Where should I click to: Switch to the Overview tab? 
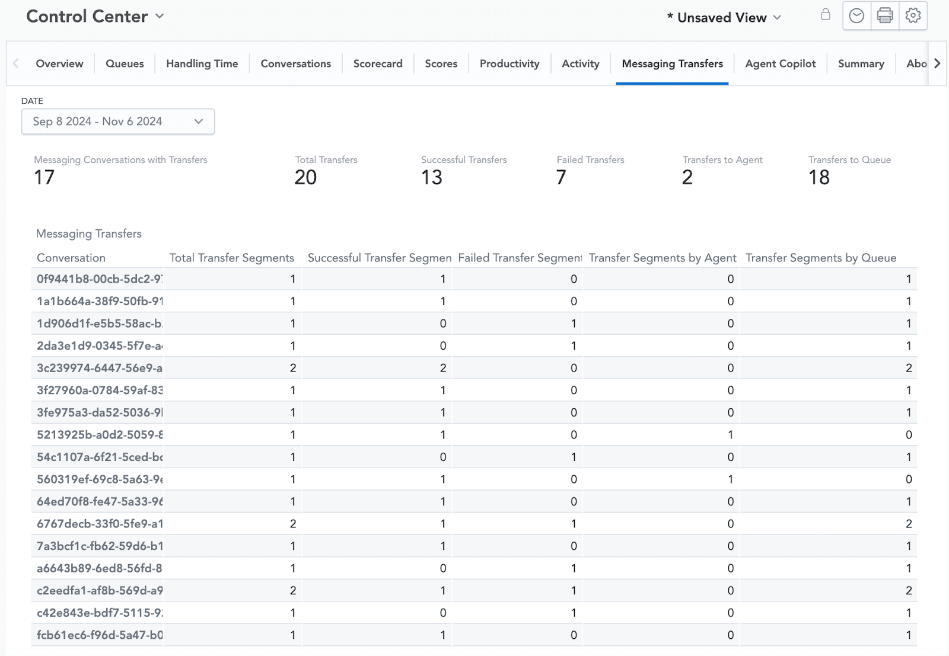tap(59, 63)
